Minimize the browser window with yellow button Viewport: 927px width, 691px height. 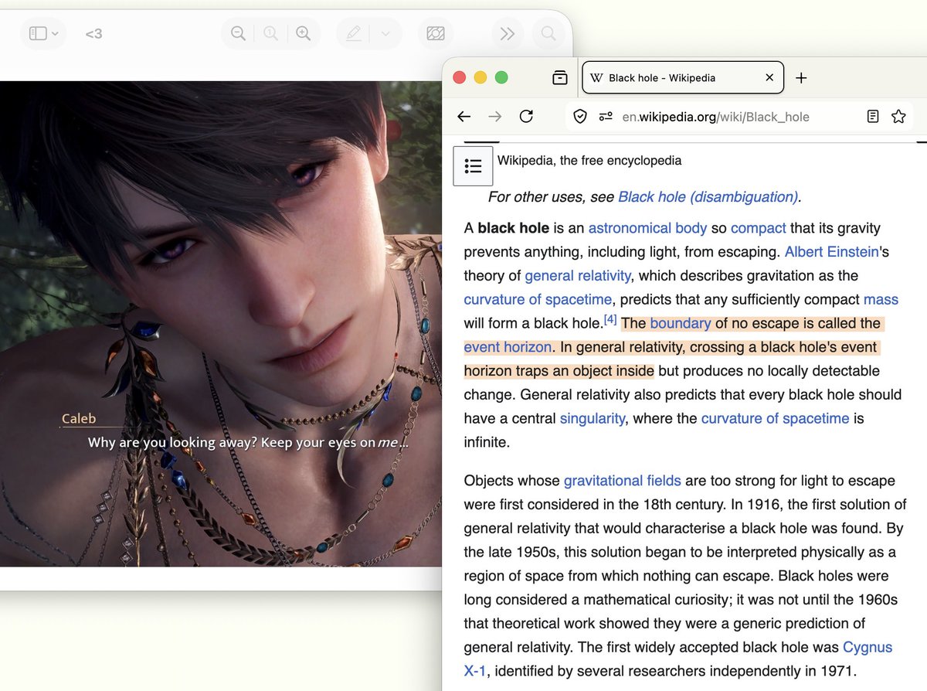click(480, 77)
